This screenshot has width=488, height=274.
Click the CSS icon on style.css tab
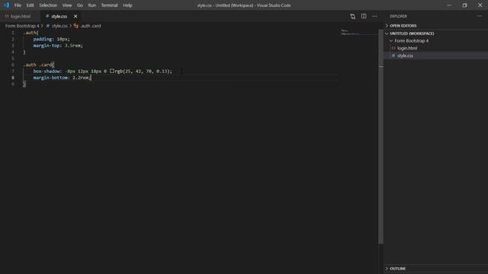pyautogui.click(x=47, y=16)
